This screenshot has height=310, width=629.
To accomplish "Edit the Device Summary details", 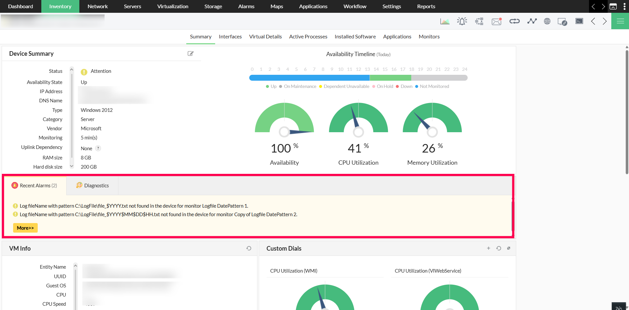I will coord(191,53).
